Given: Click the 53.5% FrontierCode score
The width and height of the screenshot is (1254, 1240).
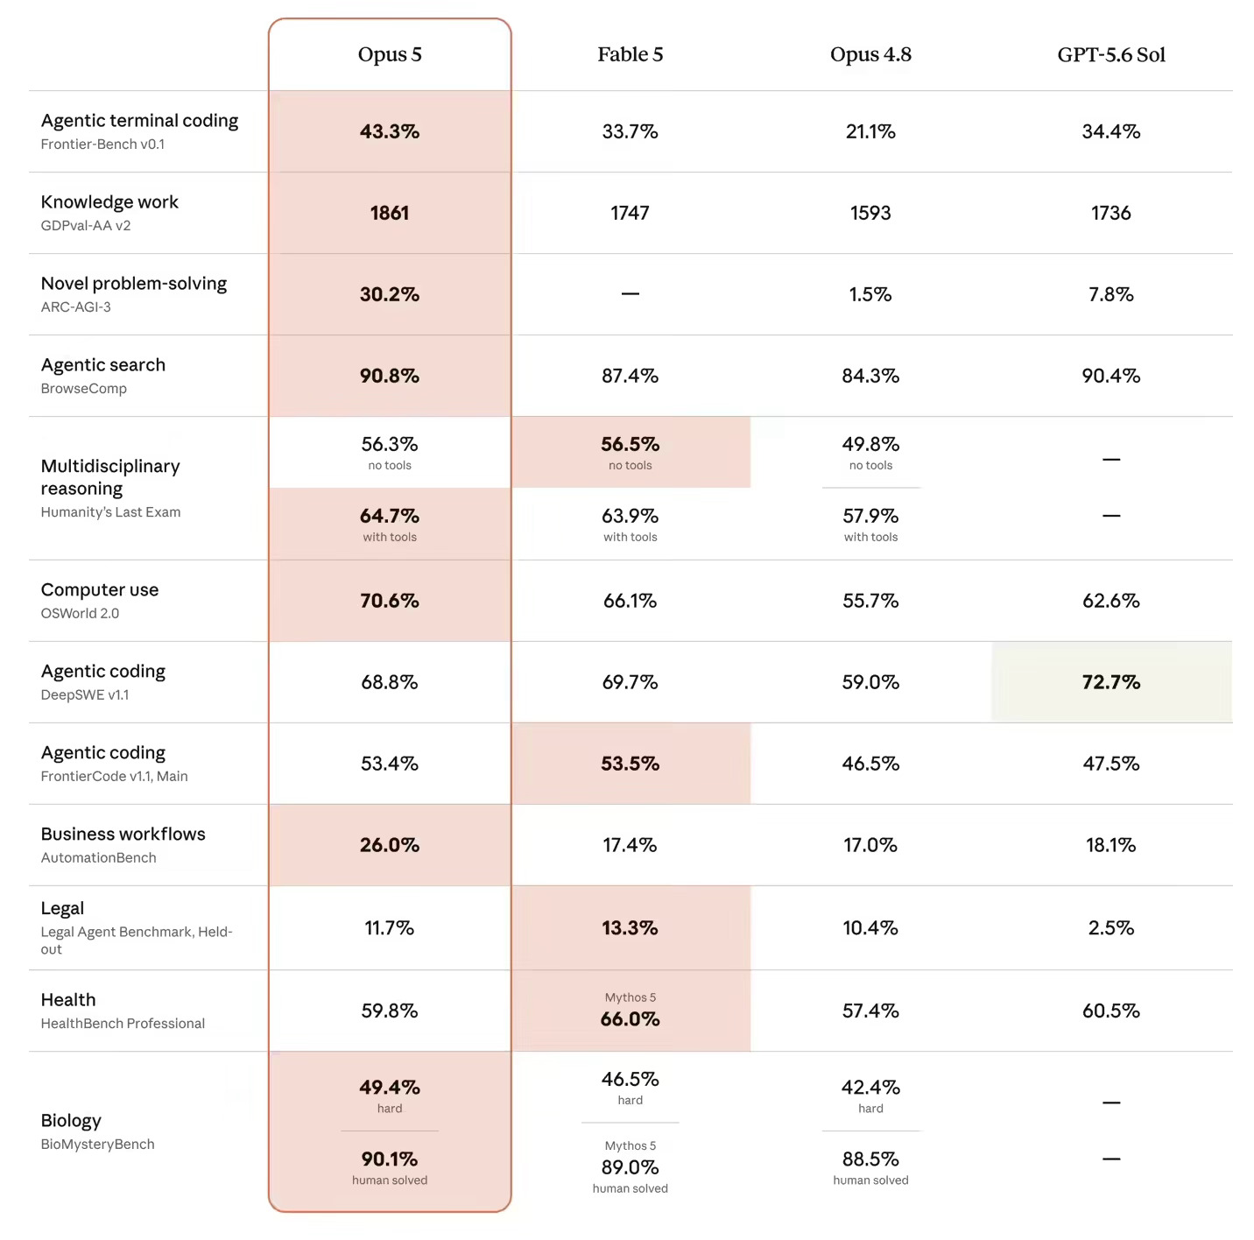Looking at the screenshot, I should coord(630,764).
